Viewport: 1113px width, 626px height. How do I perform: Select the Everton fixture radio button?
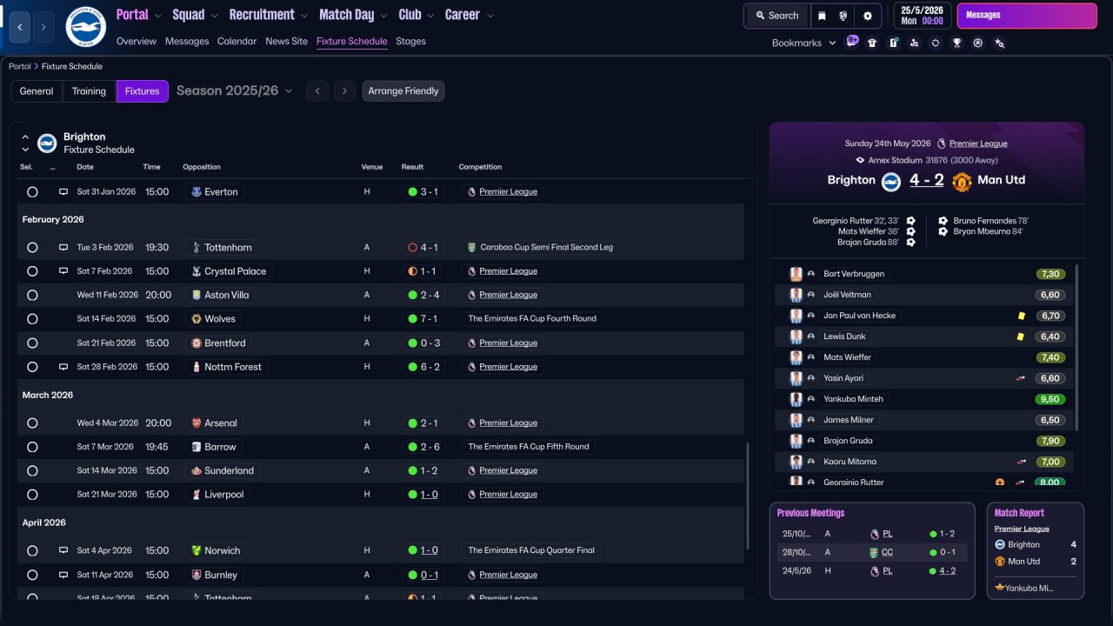coord(32,192)
